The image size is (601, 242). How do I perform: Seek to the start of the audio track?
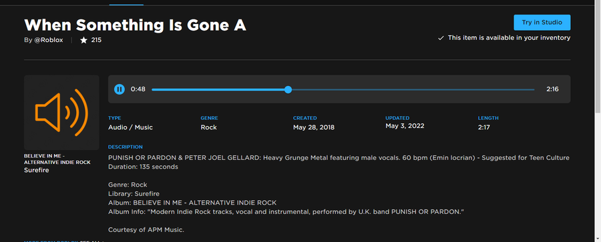pos(154,89)
